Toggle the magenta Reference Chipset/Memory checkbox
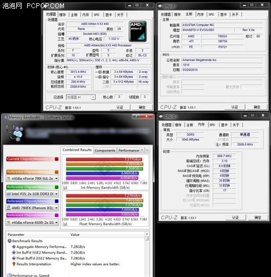The width and height of the screenshot is (271, 277). [x=56, y=215]
